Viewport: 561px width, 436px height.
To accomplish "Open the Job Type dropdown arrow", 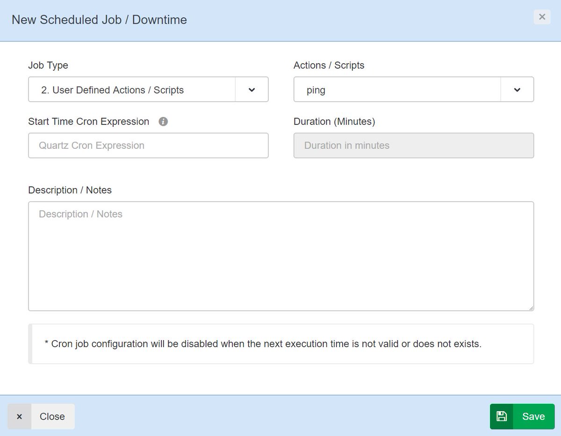I will click(x=252, y=89).
